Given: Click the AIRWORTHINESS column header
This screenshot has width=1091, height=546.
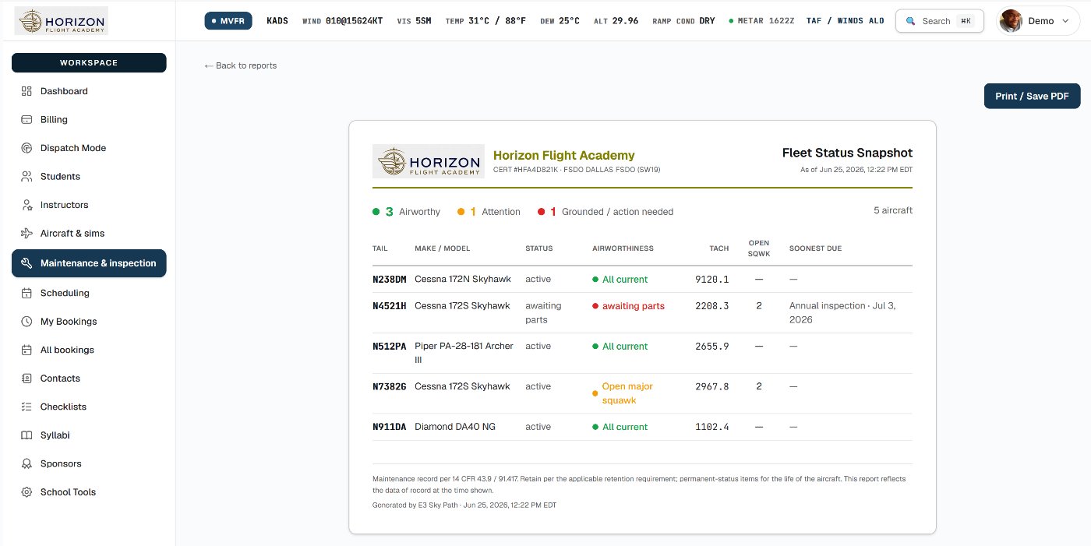Looking at the screenshot, I should (623, 248).
